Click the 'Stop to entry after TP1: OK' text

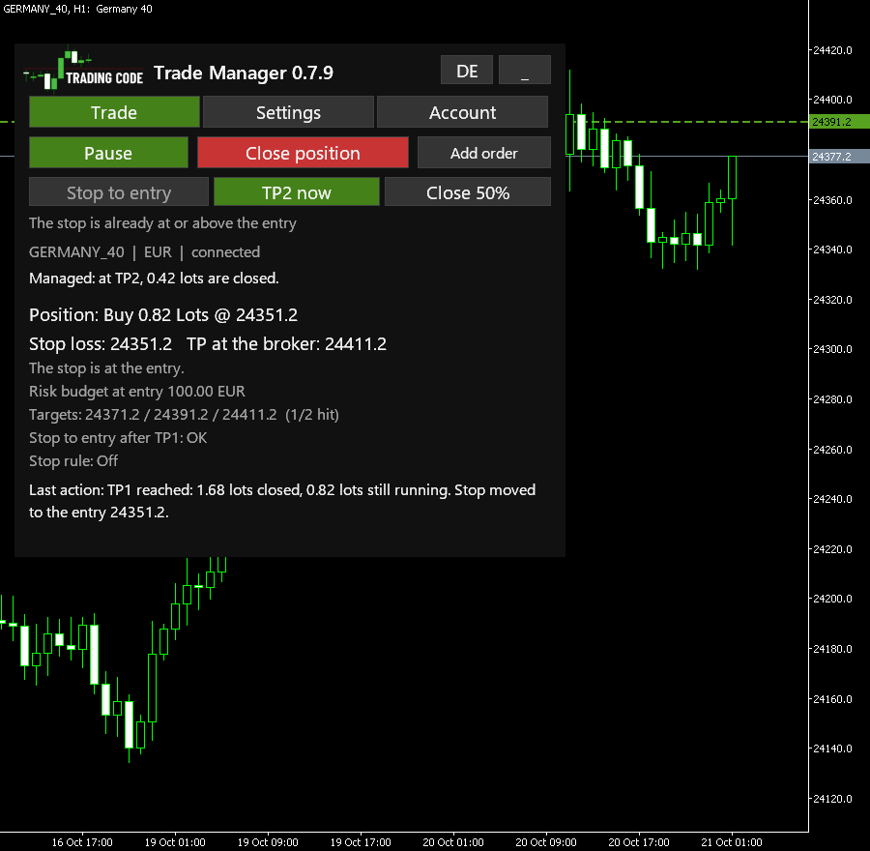118,437
